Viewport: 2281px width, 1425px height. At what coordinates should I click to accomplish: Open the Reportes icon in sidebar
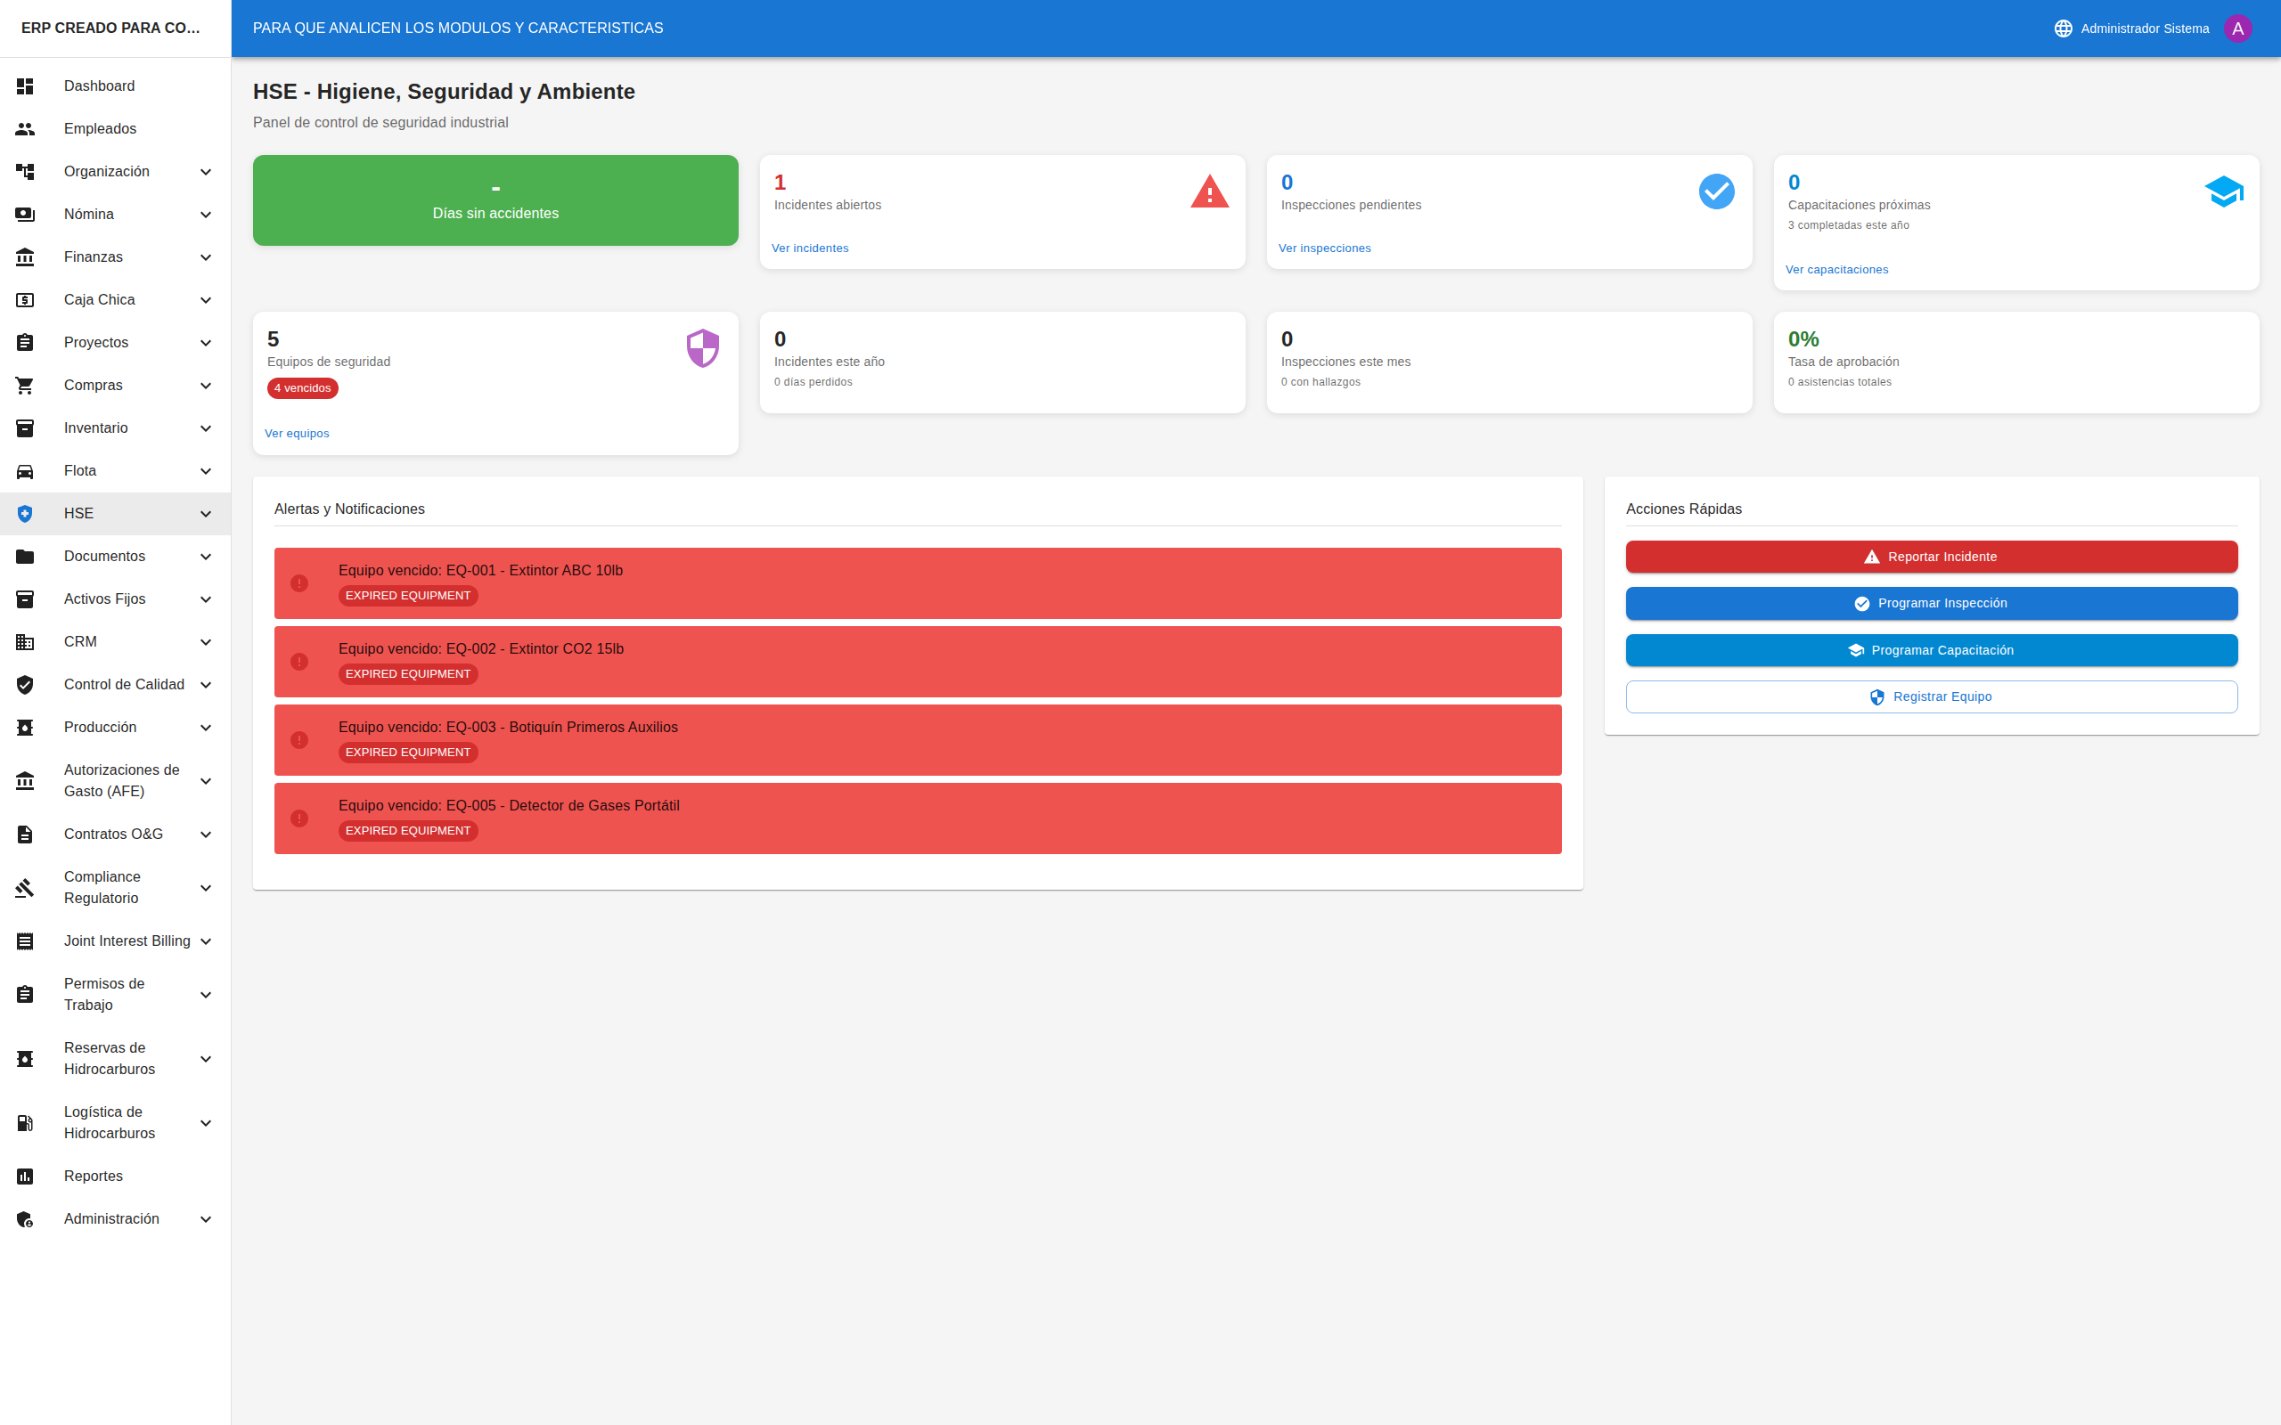pos(25,1176)
